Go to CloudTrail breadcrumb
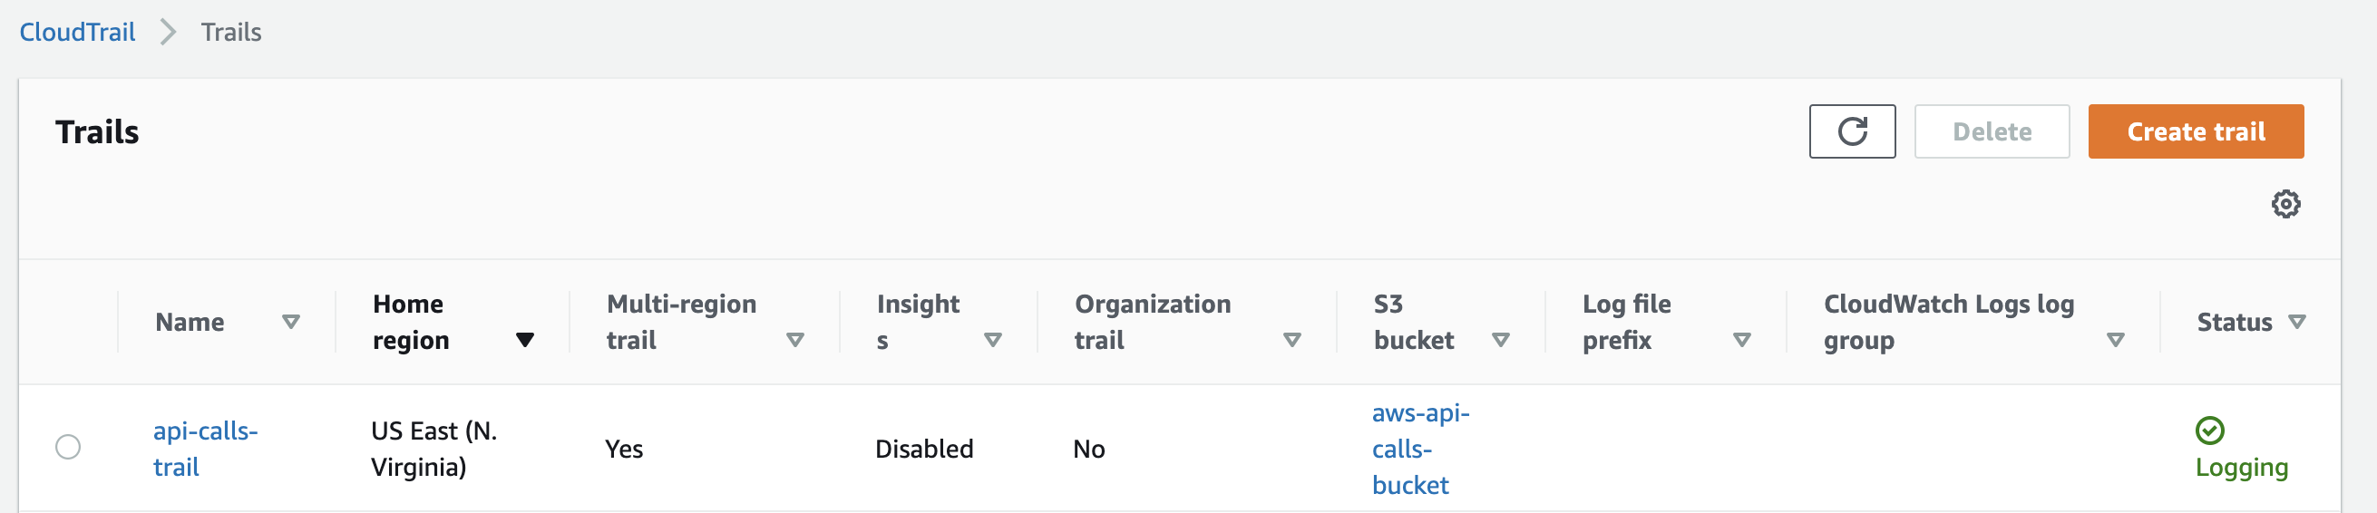 [77, 33]
